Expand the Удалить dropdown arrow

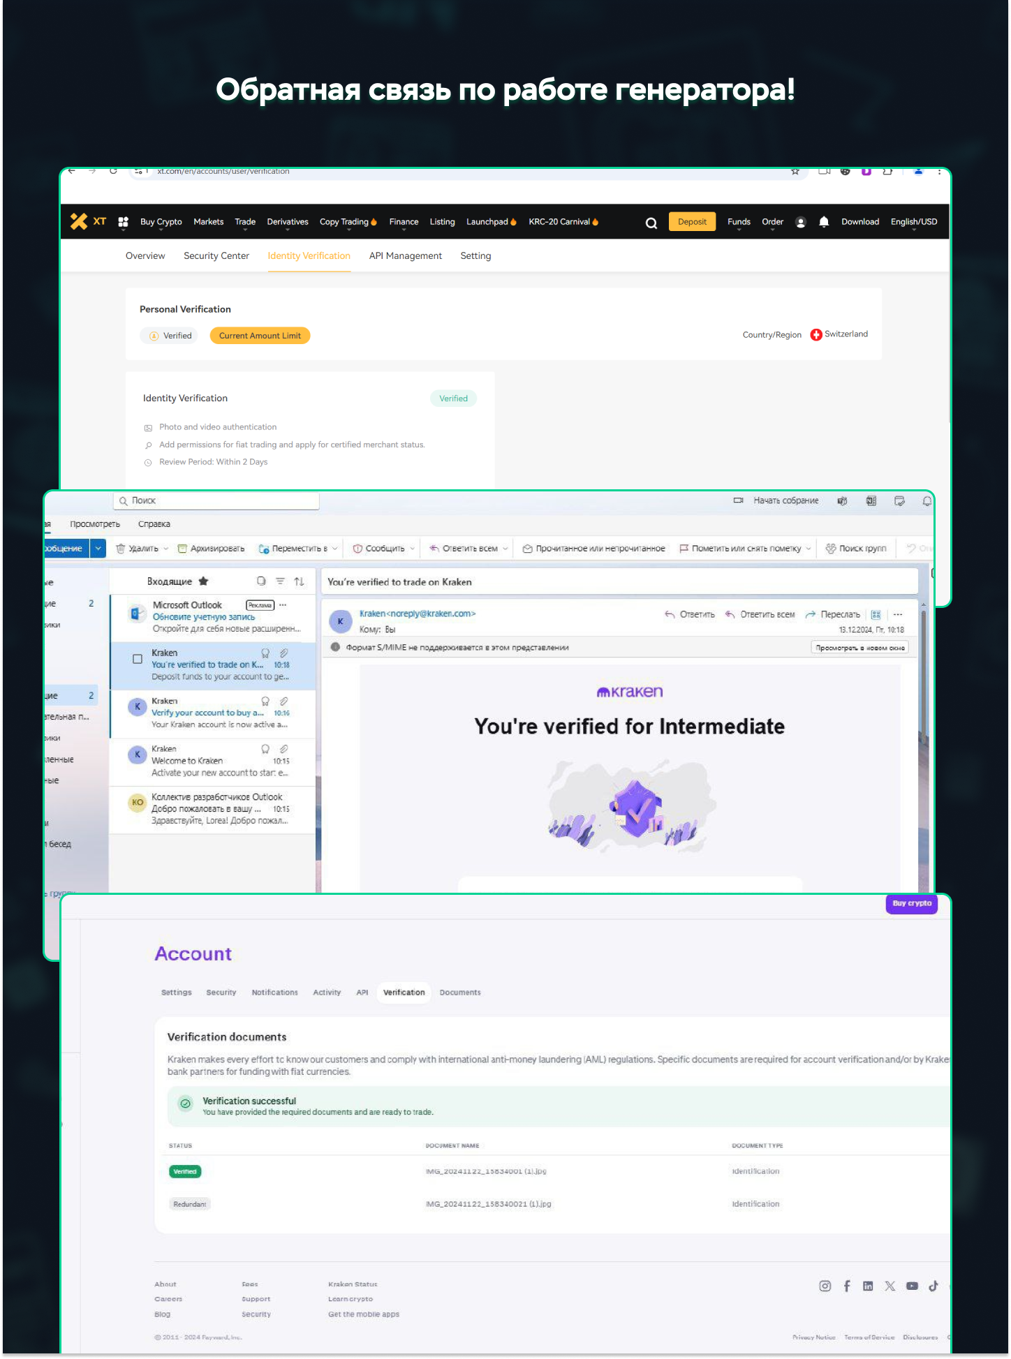pyautogui.click(x=165, y=549)
